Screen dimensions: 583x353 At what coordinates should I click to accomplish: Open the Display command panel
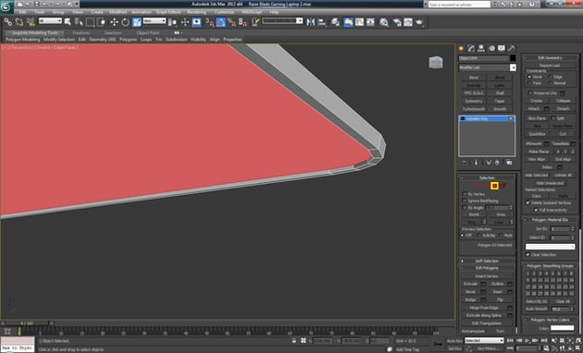pos(502,48)
